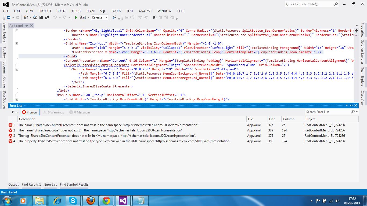
Task: Click the red error icon of error 3
Action: click(x=10, y=136)
